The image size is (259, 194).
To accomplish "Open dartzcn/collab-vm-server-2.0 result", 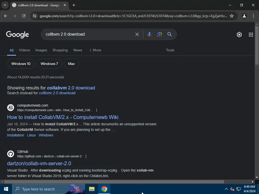I will tap(39, 163).
